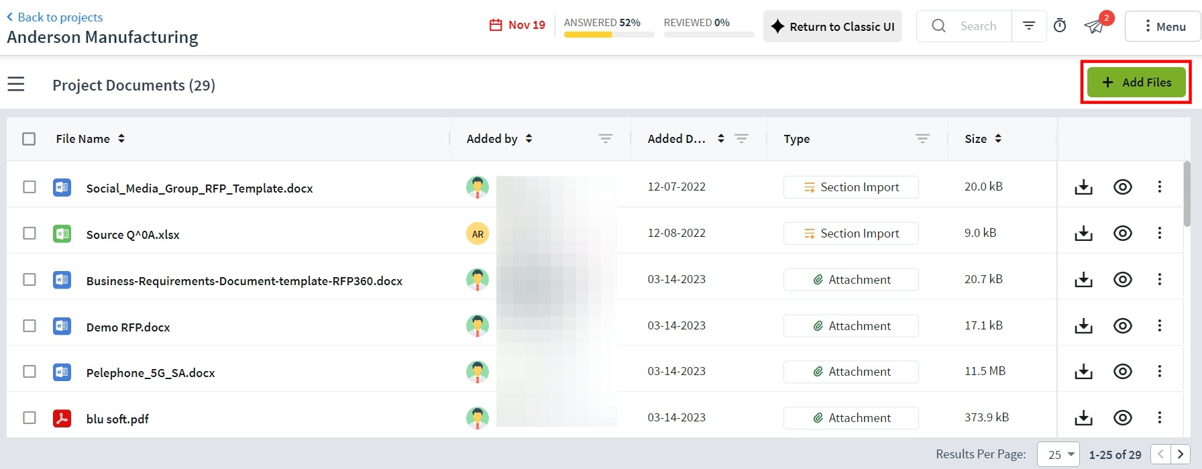The image size is (1202, 469).
Task: Open more options for Demo RFP.docx
Action: (x=1160, y=326)
